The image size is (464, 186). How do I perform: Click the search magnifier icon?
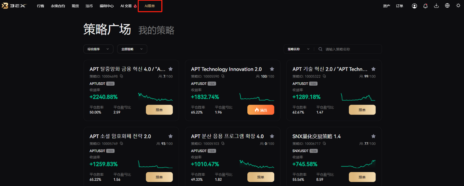(320, 49)
